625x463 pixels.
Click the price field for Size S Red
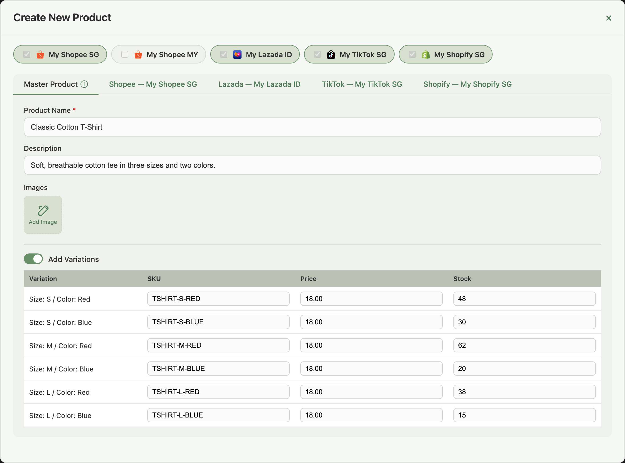(371, 299)
